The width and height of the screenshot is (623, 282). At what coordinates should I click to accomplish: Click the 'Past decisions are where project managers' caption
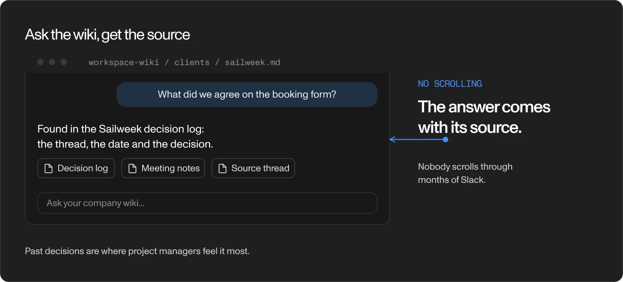[x=137, y=251]
